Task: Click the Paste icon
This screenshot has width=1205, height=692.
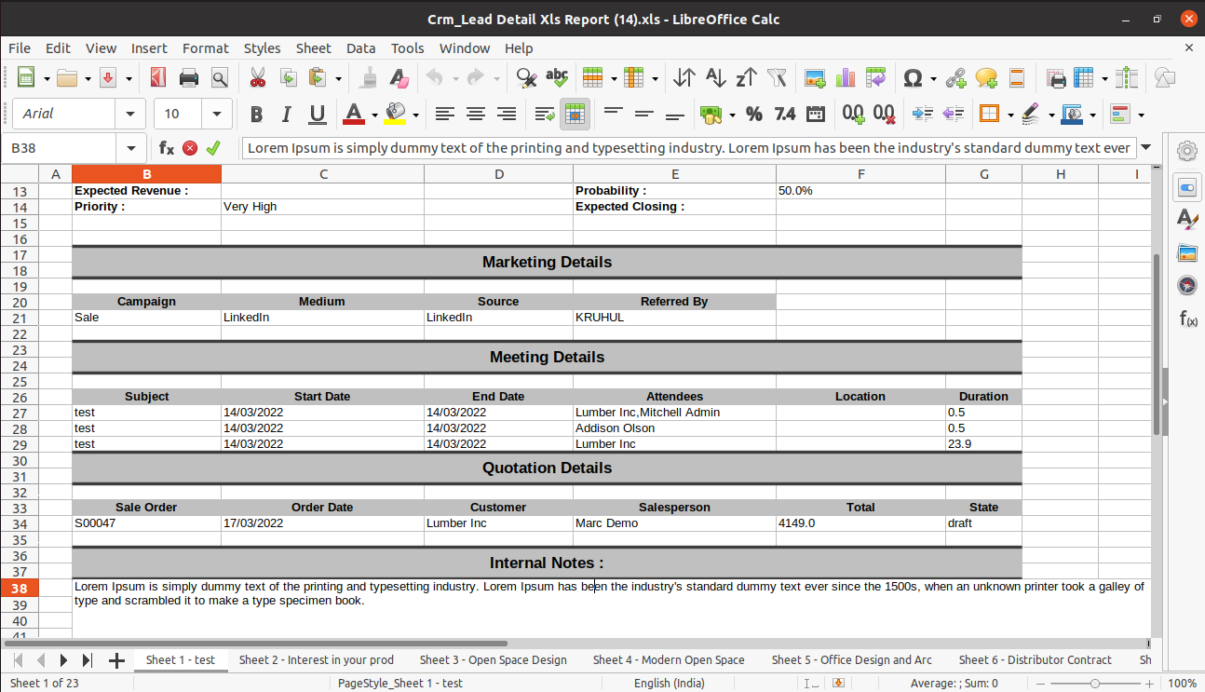Action: 318,78
